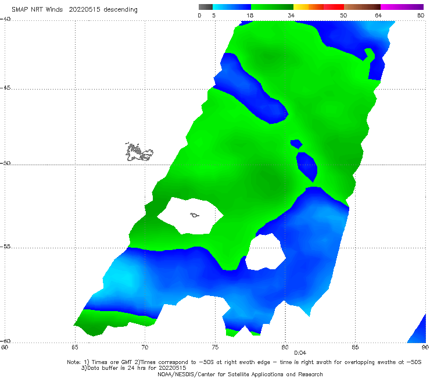Select the cyan-to-blue 5–18 color bar segment

[x=232, y=7]
